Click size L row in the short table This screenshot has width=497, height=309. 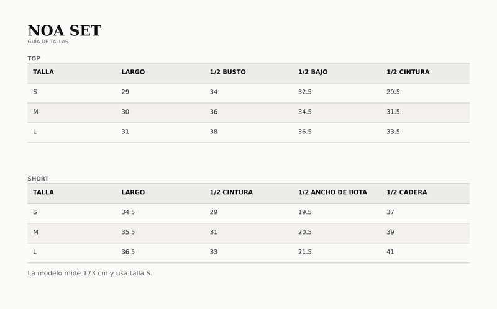coord(248,253)
